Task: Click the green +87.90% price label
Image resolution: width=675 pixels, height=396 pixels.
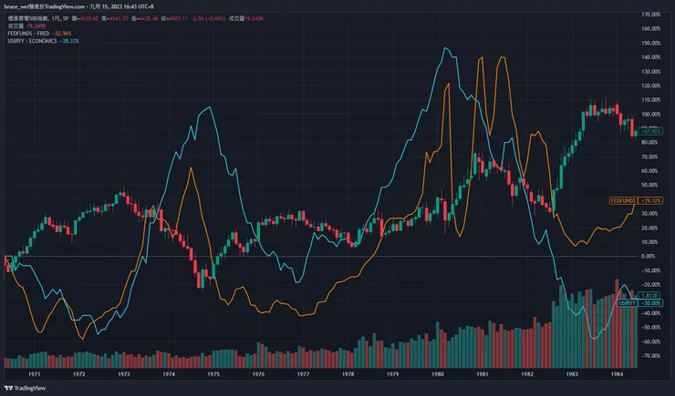Action: click(650, 131)
